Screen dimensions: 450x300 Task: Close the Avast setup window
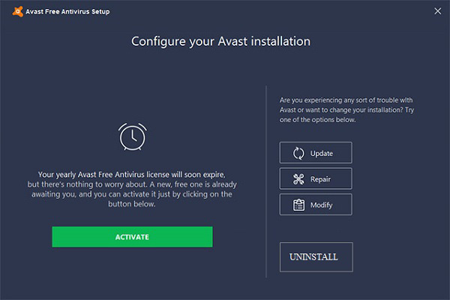(x=437, y=10)
